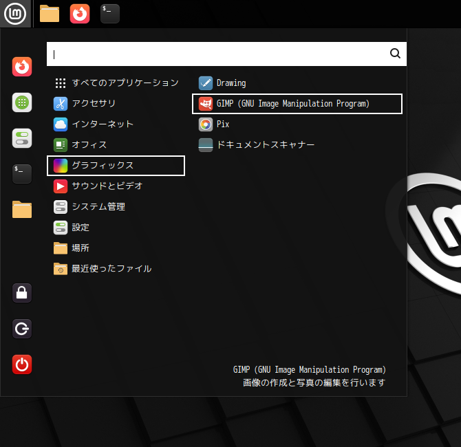Image resolution: width=461 pixels, height=447 pixels.
Task: Click the rainbow グラフィックス icon
Action: 61,166
